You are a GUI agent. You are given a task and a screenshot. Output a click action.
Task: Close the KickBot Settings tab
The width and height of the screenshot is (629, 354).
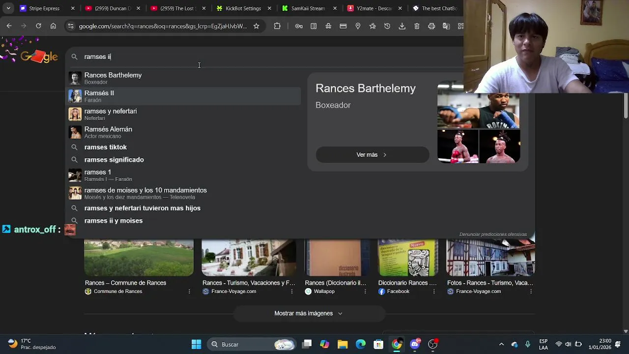click(x=269, y=8)
